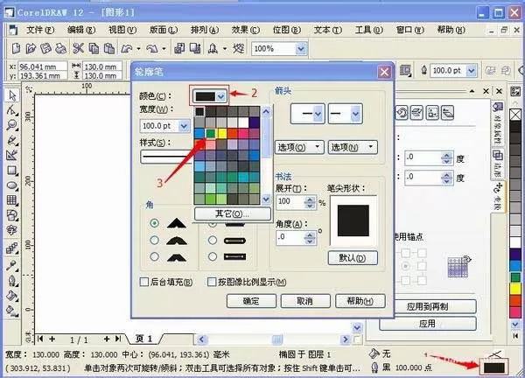Open the Undo history dropdown arrow
525x378 pixels.
[138, 49]
